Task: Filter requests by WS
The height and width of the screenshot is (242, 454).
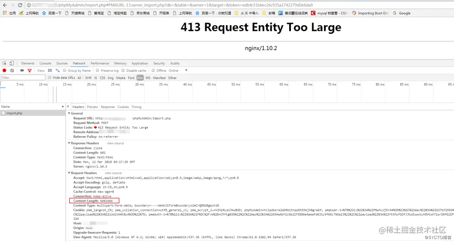Action: [x=148, y=78]
